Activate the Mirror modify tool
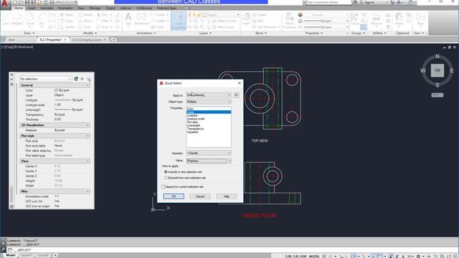 [85, 21]
